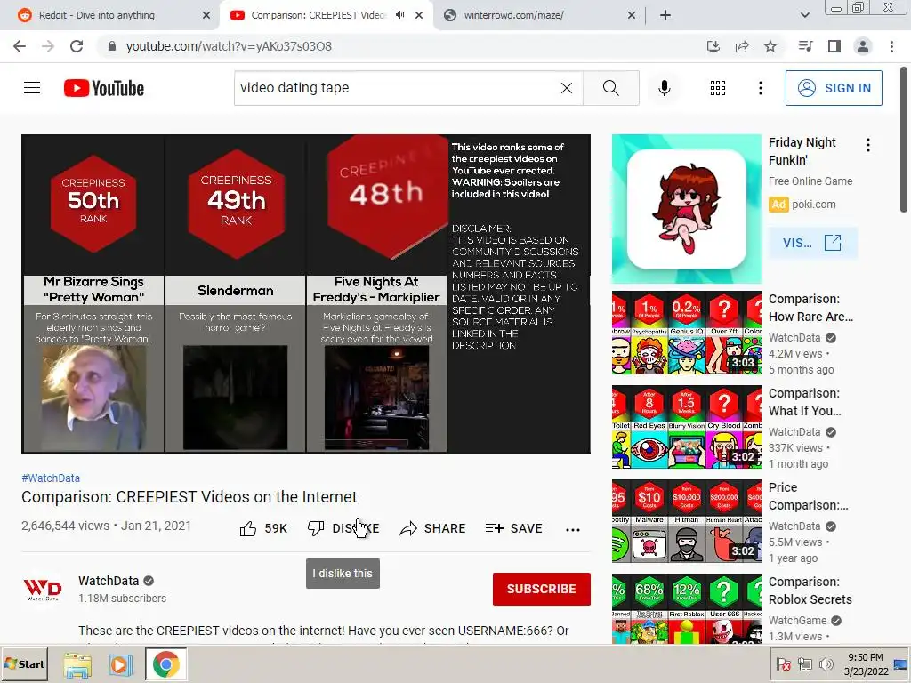Open 'Comparison: What If You...' video thumbnail
Image resolution: width=911 pixels, height=683 pixels.
686,427
